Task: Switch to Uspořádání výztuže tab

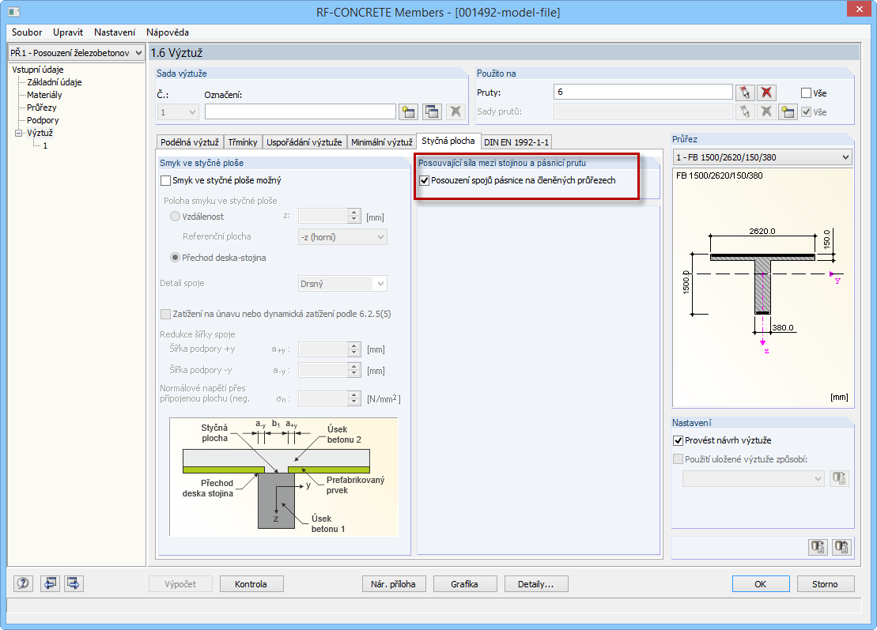Action: (304, 142)
